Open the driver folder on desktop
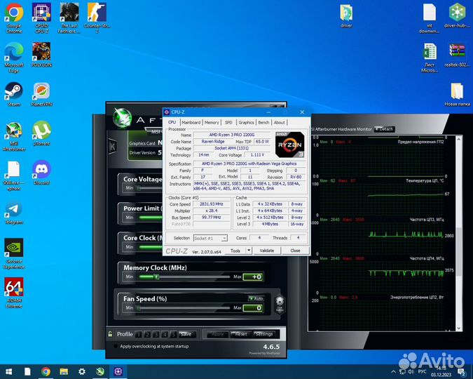 click(x=346, y=15)
